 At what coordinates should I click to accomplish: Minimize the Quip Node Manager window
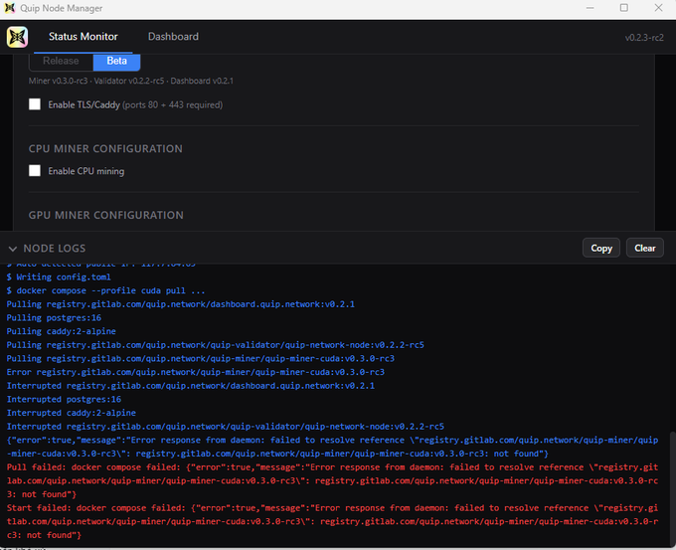click(590, 8)
